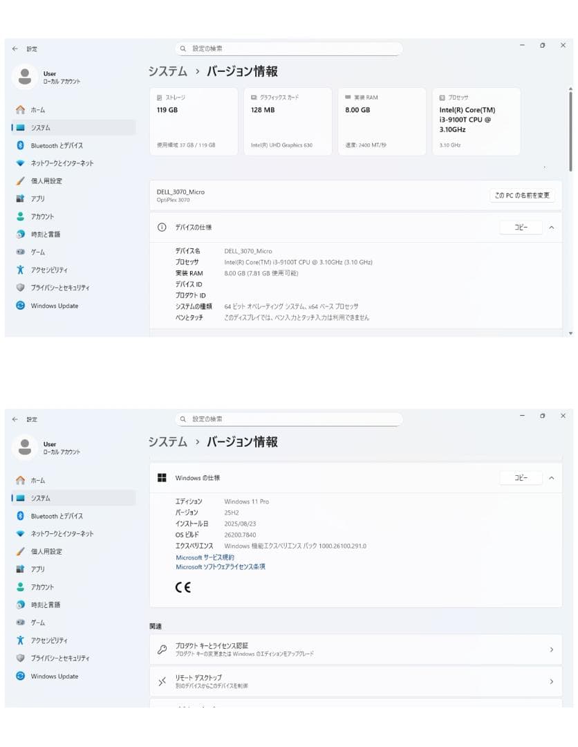Open the Microsoft サービス規約 link
The height and width of the screenshot is (747, 578).
205,557
